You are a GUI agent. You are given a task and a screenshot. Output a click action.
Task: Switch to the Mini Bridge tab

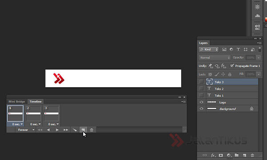17,101
